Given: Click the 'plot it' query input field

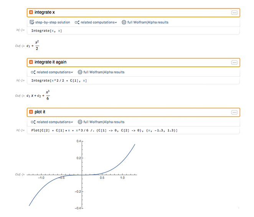Looking at the screenshot, I should pyautogui.click(x=130, y=112).
